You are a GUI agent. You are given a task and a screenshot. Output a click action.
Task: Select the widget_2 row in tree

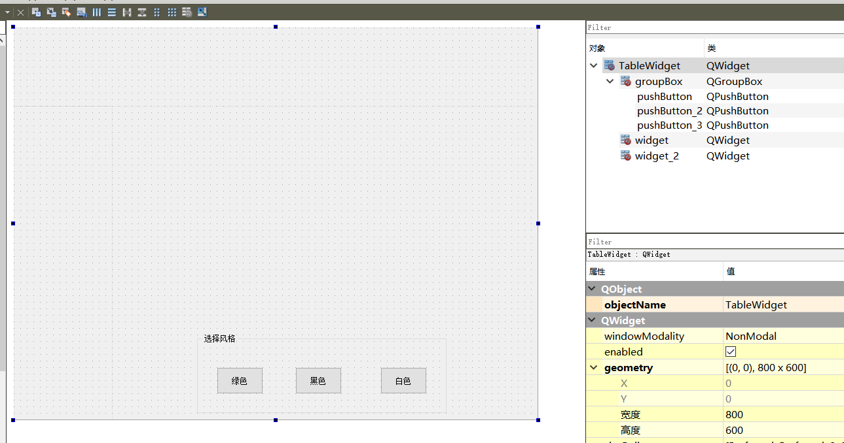715,156
